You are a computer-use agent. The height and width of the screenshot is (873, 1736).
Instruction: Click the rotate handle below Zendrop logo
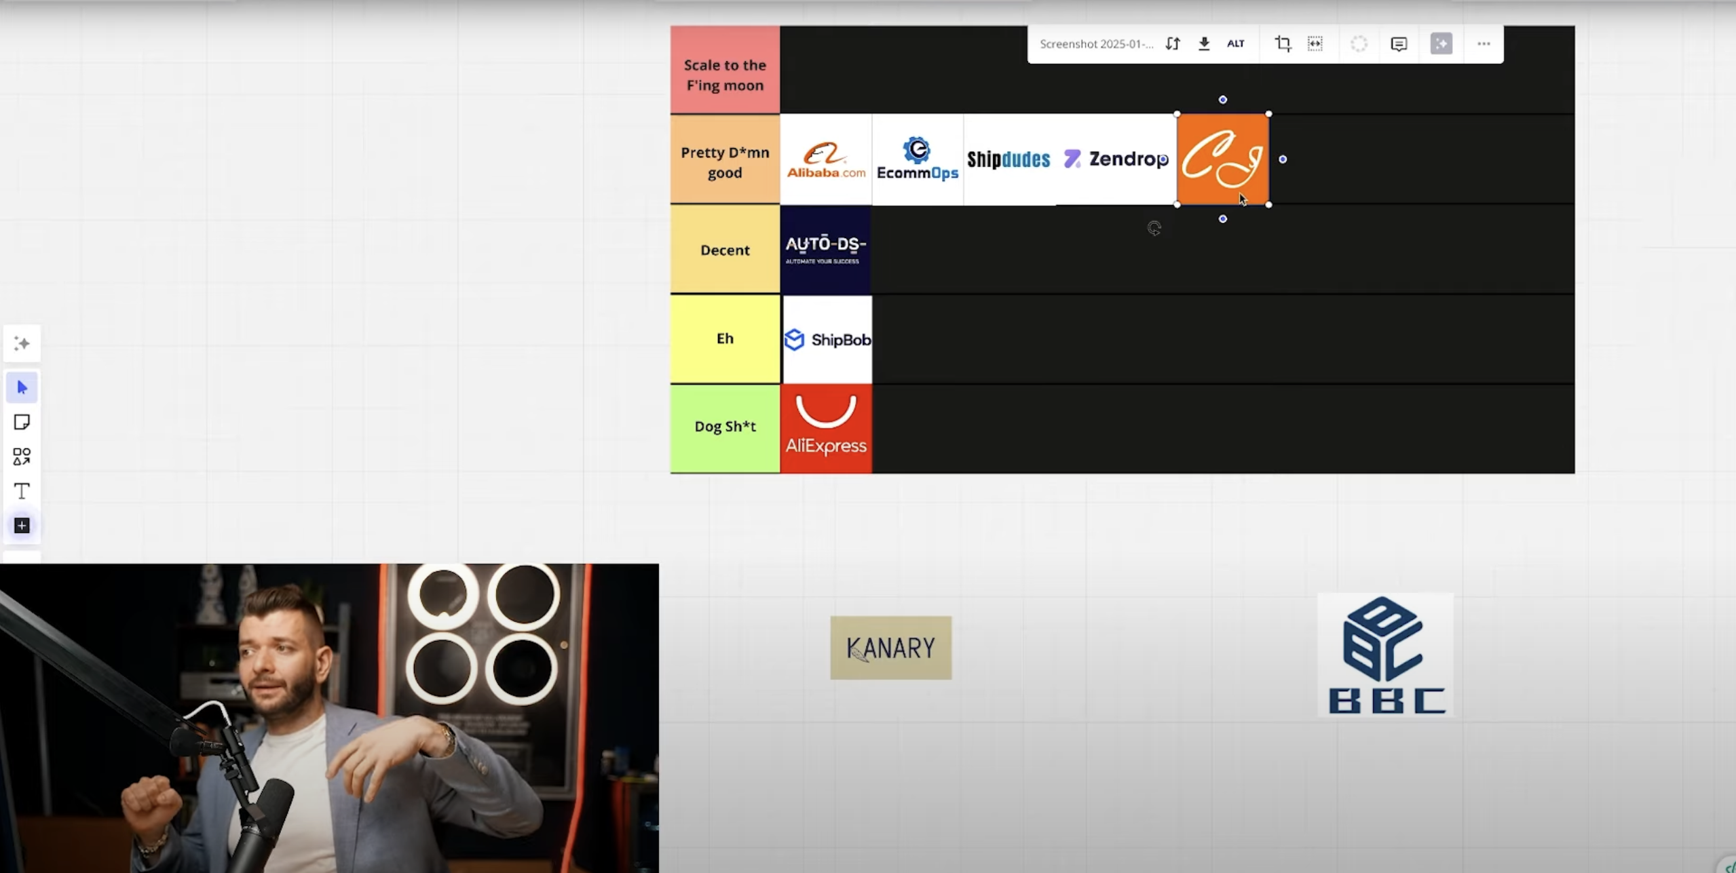pos(1154,228)
